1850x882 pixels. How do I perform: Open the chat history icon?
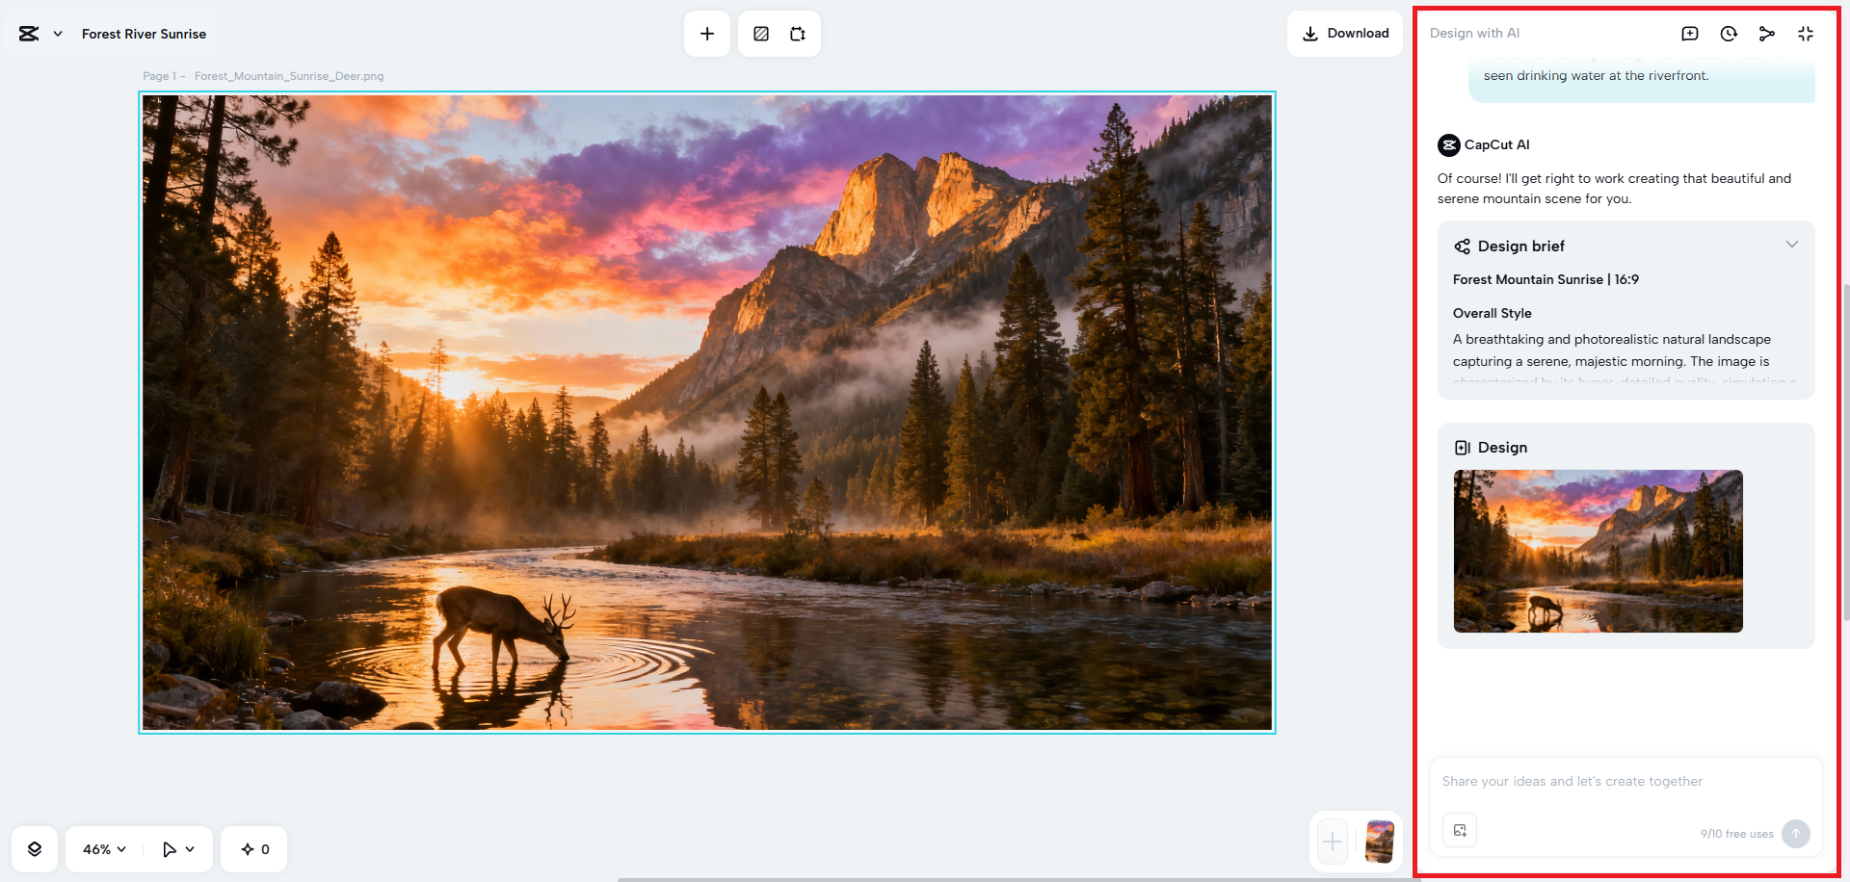(1728, 33)
